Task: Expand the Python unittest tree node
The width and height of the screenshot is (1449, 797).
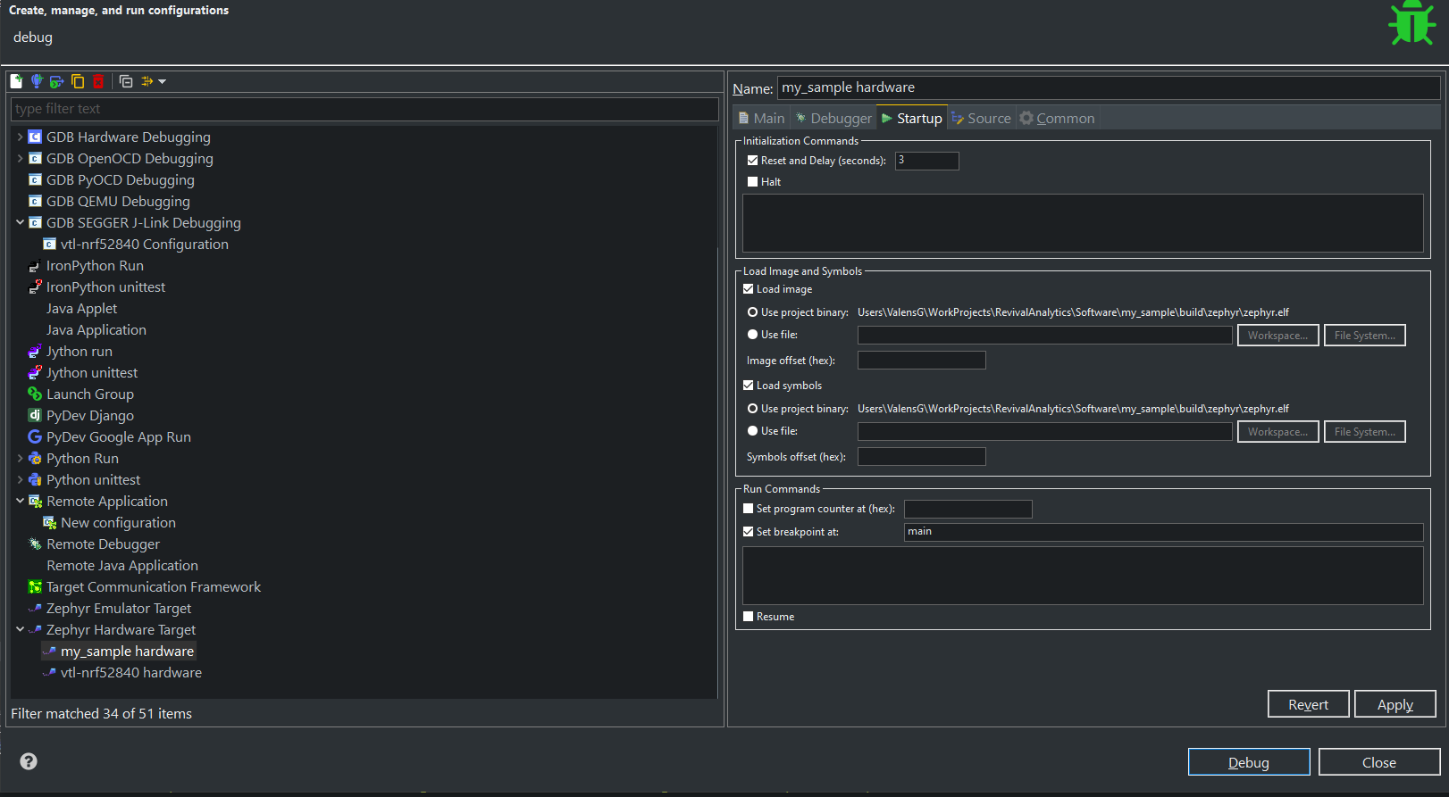Action: pos(20,480)
